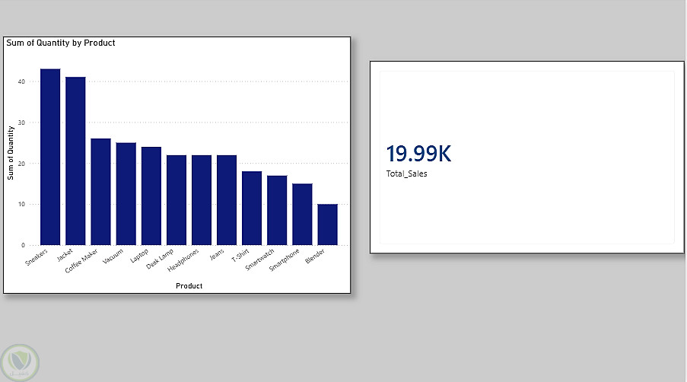Viewport: 687px width, 382px height.
Task: Click the Sneakers x-axis label
Action: coord(37,257)
